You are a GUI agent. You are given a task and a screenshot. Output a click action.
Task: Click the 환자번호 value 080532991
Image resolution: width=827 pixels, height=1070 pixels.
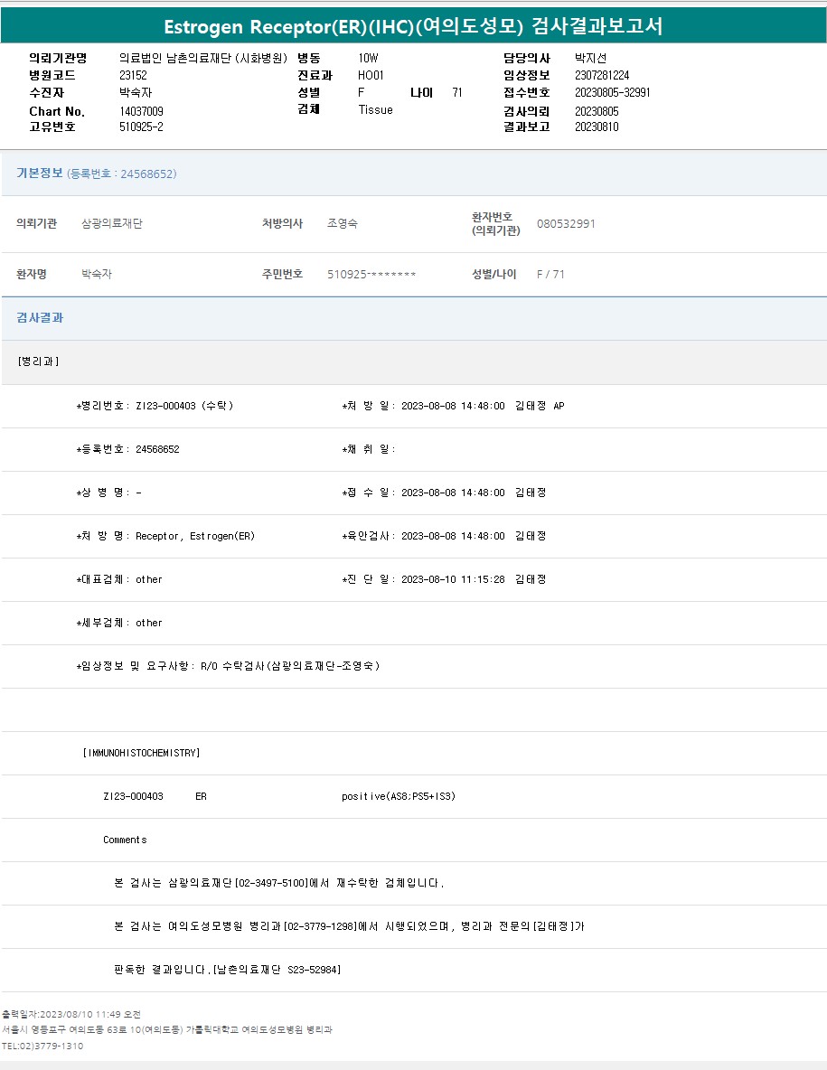[x=566, y=223]
